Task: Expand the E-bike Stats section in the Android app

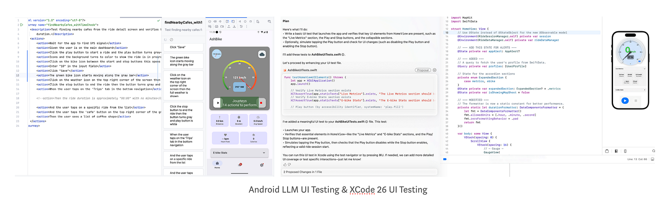Action: [x=239, y=153]
